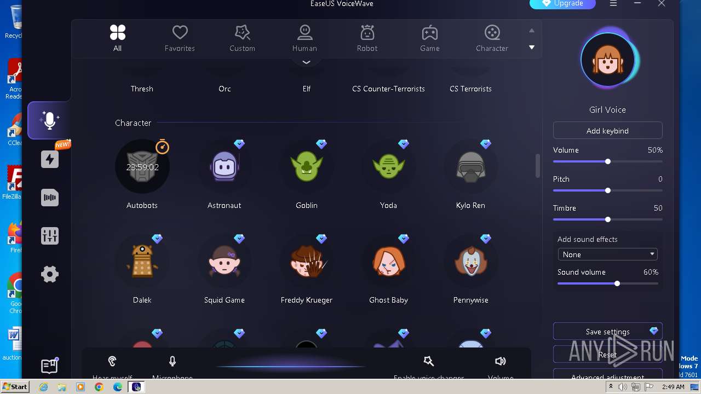Click the system tray speaker icon
The height and width of the screenshot is (394, 701).
pos(623,387)
